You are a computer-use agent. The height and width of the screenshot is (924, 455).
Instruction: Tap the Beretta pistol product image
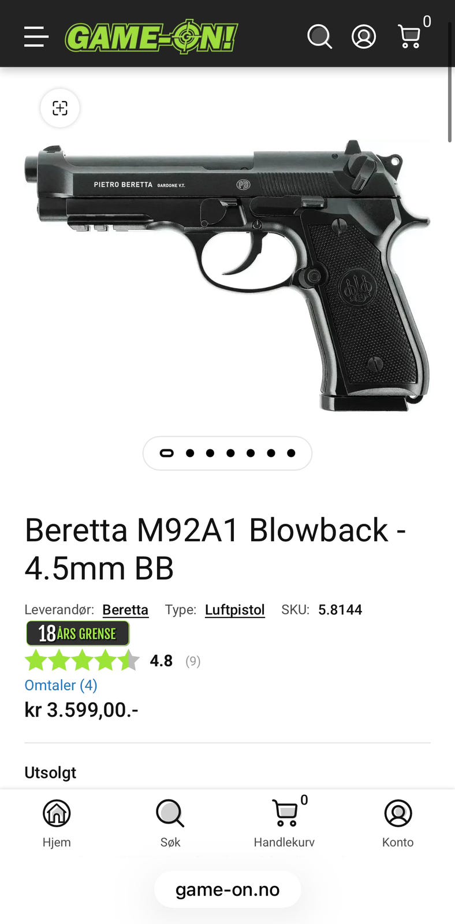(228, 275)
